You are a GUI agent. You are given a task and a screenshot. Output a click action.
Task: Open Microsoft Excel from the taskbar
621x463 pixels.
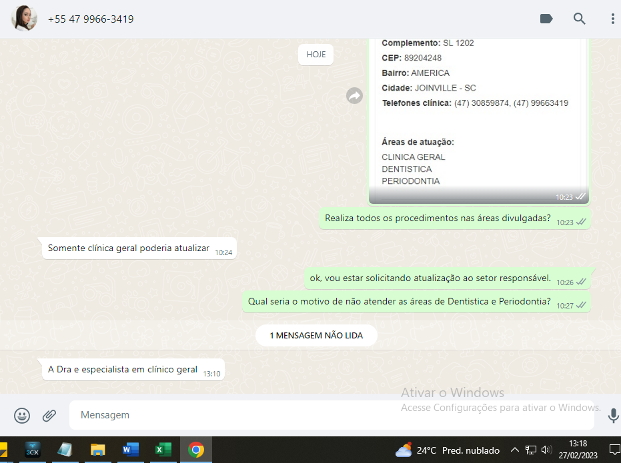pyautogui.click(x=163, y=450)
